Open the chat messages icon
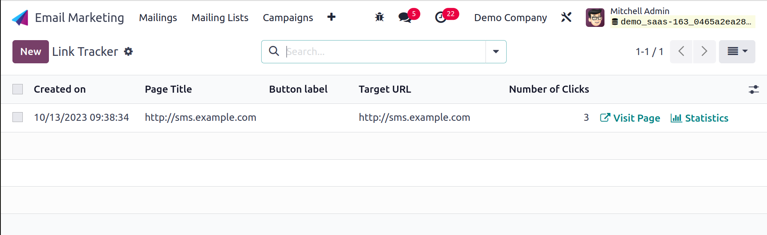Image resolution: width=767 pixels, height=235 pixels. (x=405, y=17)
